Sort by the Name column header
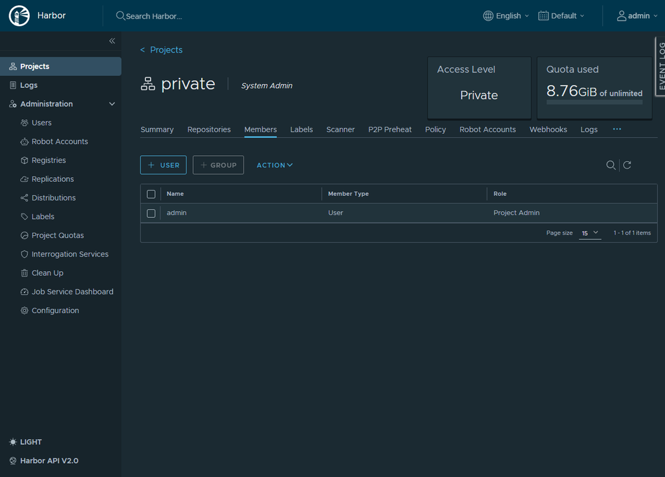665x477 pixels. pos(175,193)
